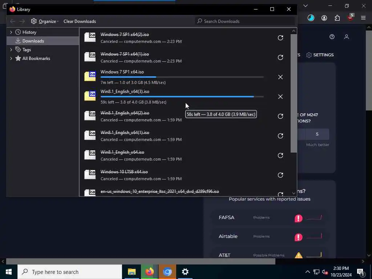Show hidden system tray icons
Screen dimensions: 372x279
pos(307,272)
